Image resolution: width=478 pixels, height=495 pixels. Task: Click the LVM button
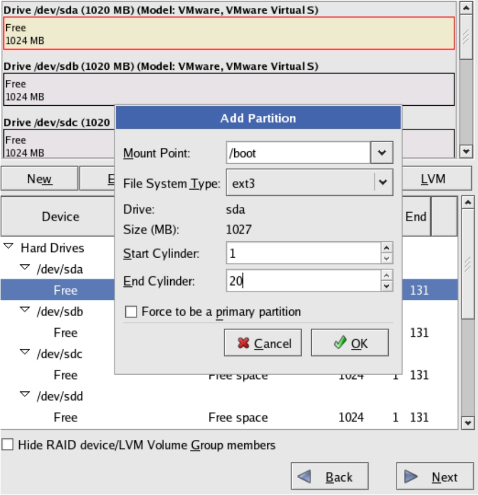433,179
